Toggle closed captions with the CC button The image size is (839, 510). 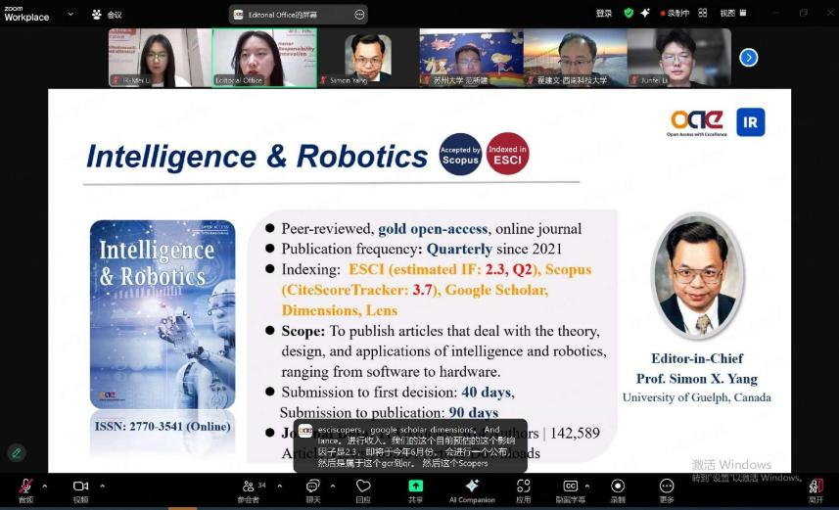[x=570, y=487]
